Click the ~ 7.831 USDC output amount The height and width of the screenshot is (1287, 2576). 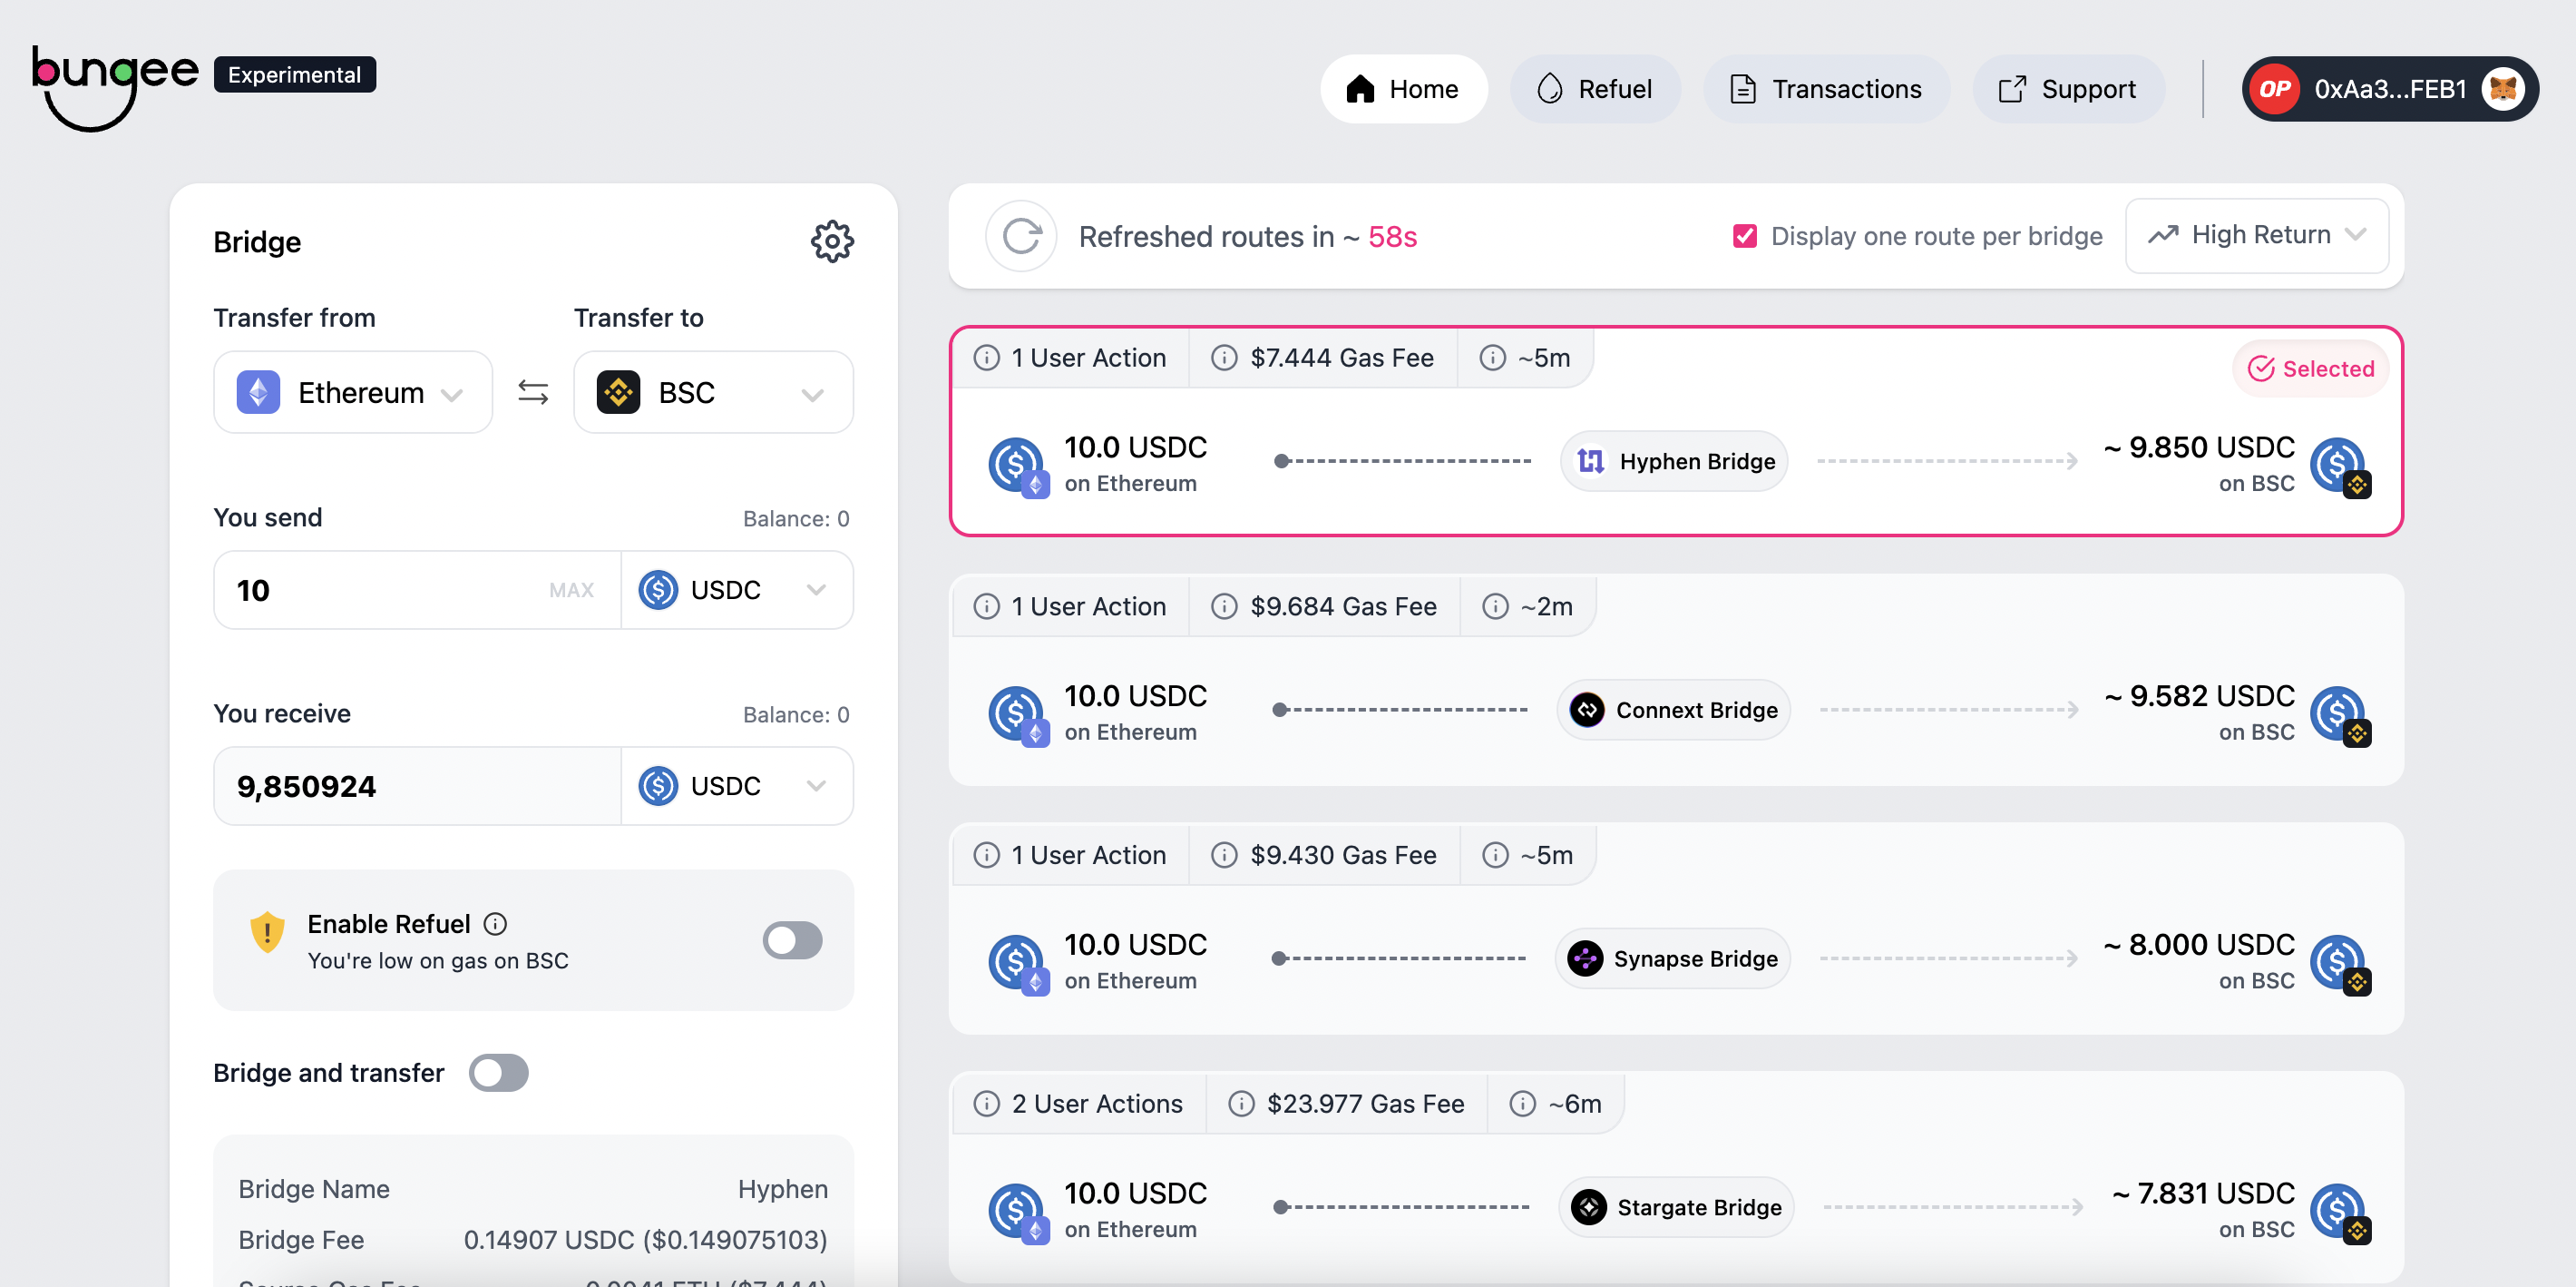pyautogui.click(x=2202, y=1193)
